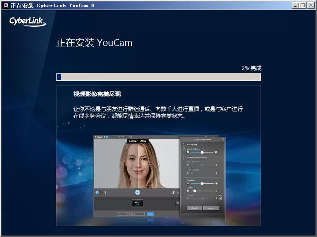Click the 'Before' label in the preview image
Image resolution: width=317 pixels, height=237 pixels.
(x=133, y=141)
